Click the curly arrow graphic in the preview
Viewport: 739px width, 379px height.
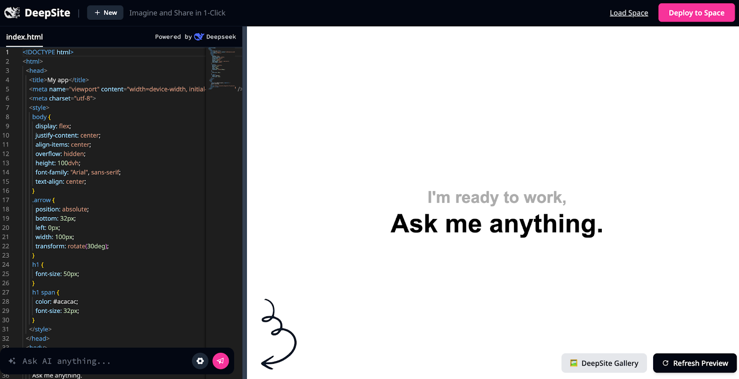pyautogui.click(x=279, y=334)
